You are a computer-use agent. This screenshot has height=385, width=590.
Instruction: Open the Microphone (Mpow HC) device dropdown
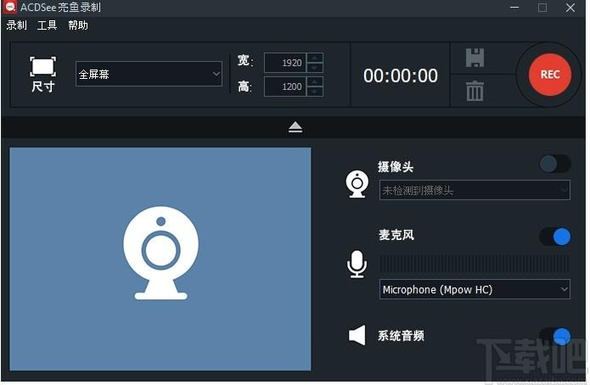[x=474, y=290]
